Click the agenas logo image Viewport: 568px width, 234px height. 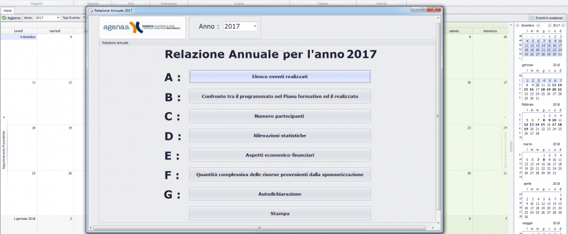click(x=143, y=27)
